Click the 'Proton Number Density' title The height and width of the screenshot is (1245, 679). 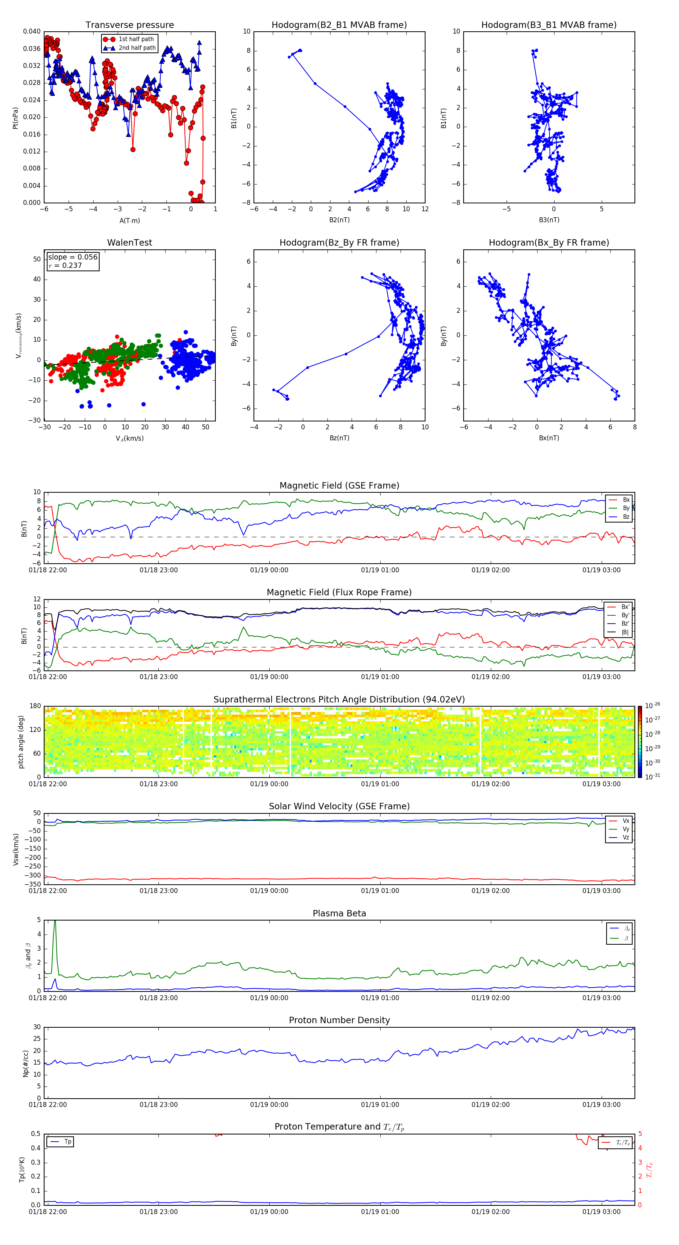pos(339,1020)
